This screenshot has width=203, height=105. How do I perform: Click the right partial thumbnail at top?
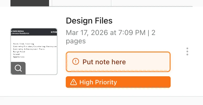pos(151,3)
